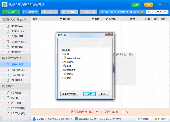Click the 文件转Word document icon

click(8, 26)
